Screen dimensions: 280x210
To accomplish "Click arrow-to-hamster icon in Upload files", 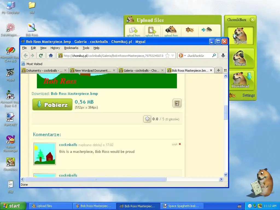I will click(207, 30).
